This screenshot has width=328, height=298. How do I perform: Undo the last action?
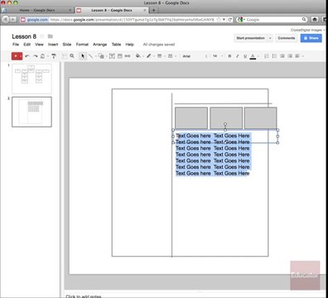27,56
